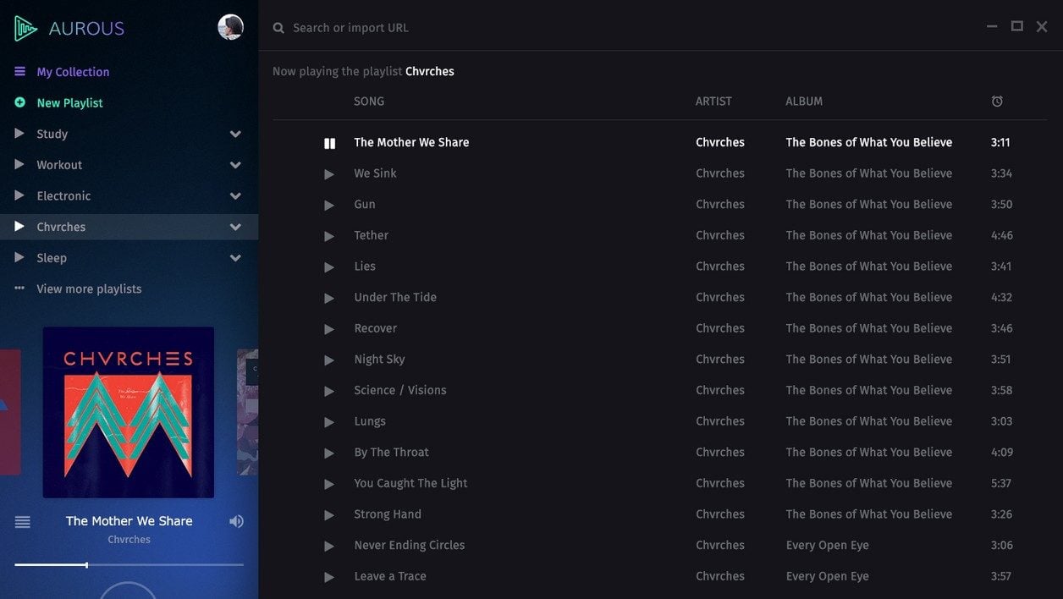The image size is (1063, 599).
Task: Click Every Open Eye album for Leave a Trace
Action: pos(827,576)
